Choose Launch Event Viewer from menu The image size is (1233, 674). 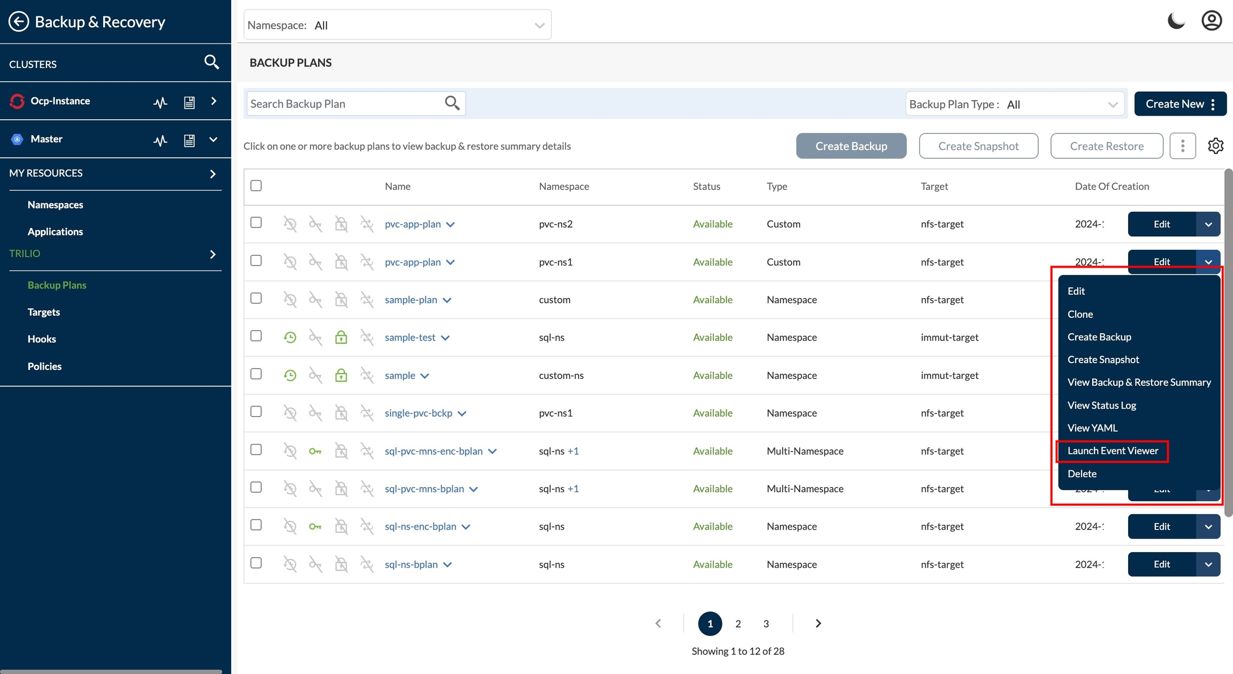(x=1113, y=451)
